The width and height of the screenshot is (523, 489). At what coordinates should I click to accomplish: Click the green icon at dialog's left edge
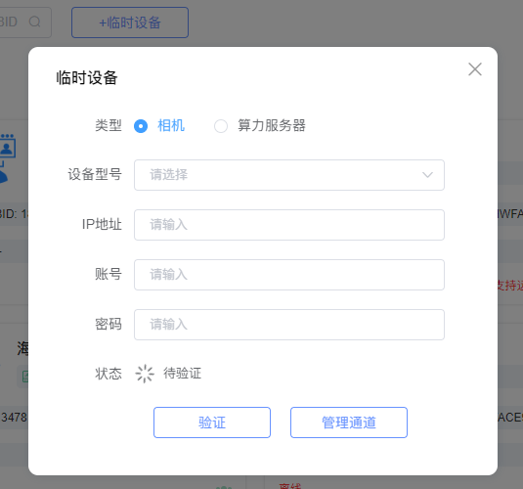click(25, 377)
